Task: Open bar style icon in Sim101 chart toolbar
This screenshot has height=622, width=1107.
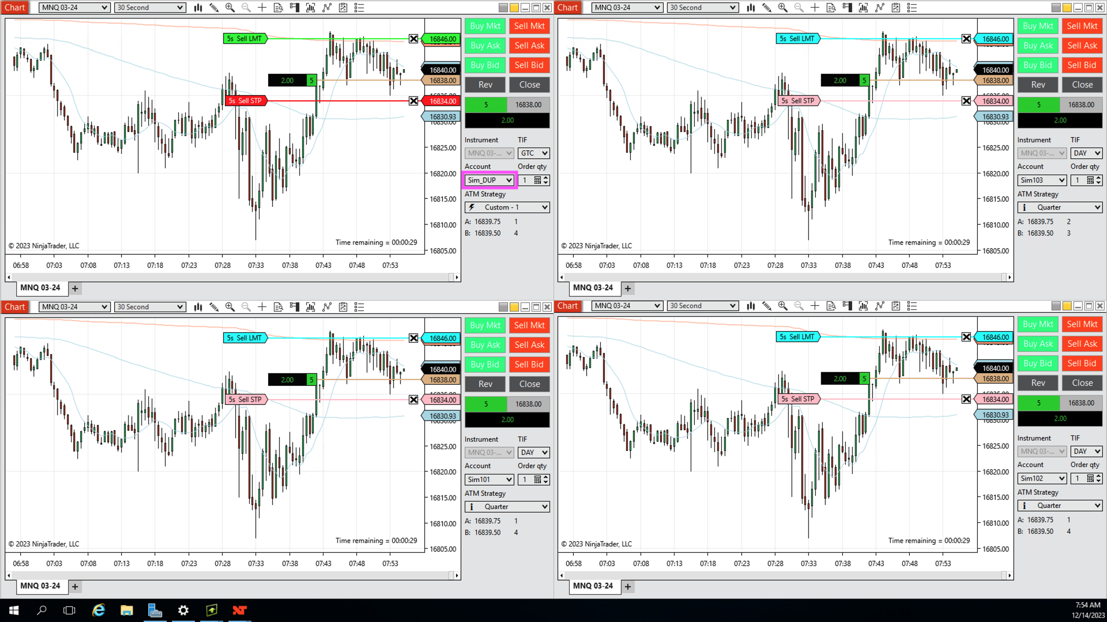Action: [198, 307]
